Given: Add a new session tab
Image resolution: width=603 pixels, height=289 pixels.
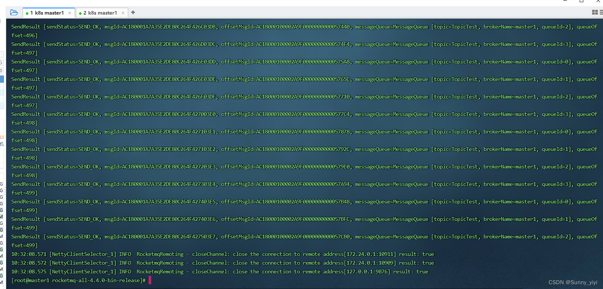Looking at the screenshot, I should (x=133, y=12).
